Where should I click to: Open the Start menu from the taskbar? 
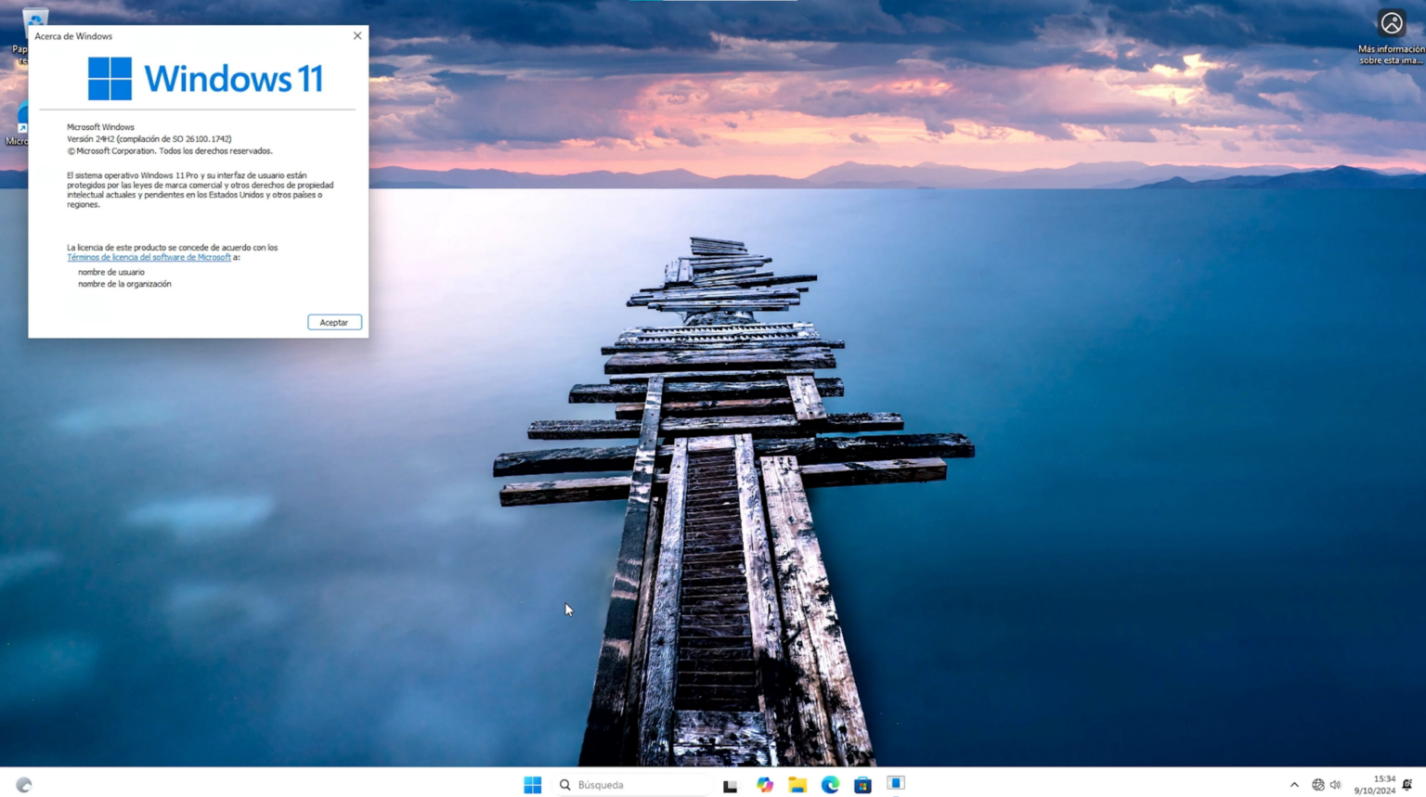(532, 784)
